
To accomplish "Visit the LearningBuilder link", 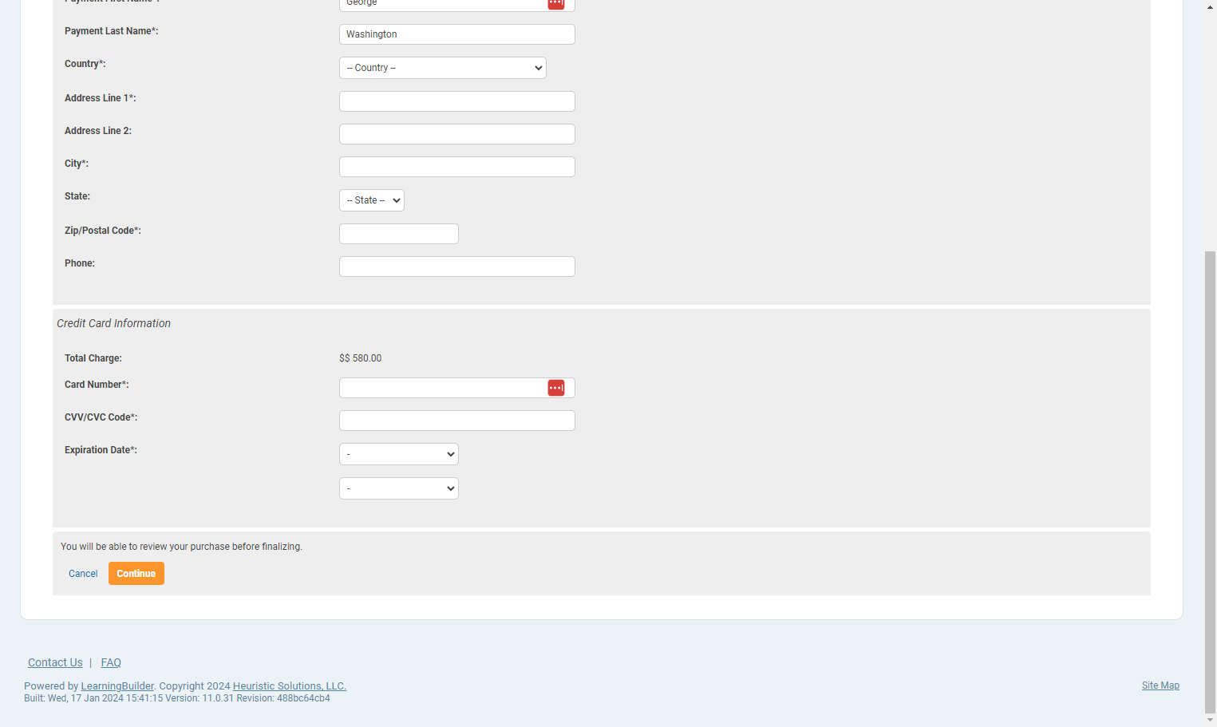I will pyautogui.click(x=117, y=686).
